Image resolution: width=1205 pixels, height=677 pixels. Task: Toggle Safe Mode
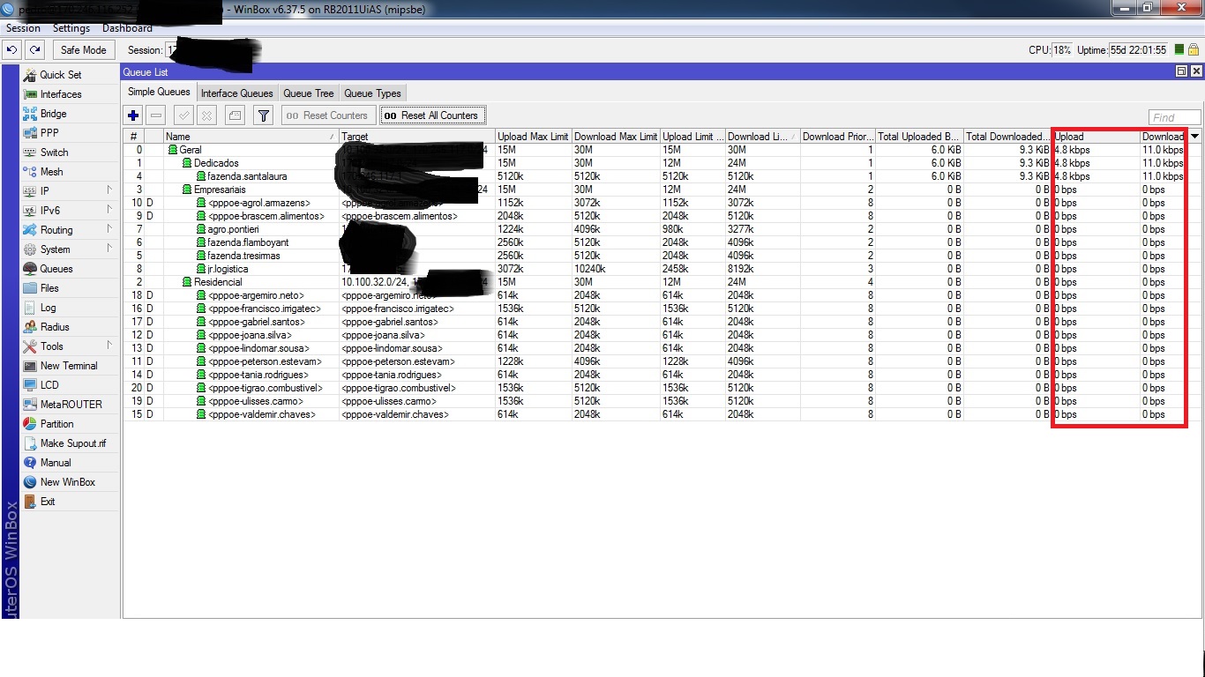pyautogui.click(x=83, y=50)
